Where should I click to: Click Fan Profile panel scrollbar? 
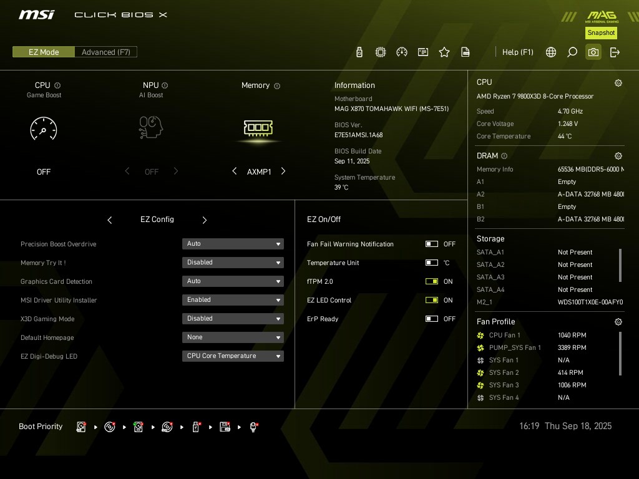(x=620, y=354)
